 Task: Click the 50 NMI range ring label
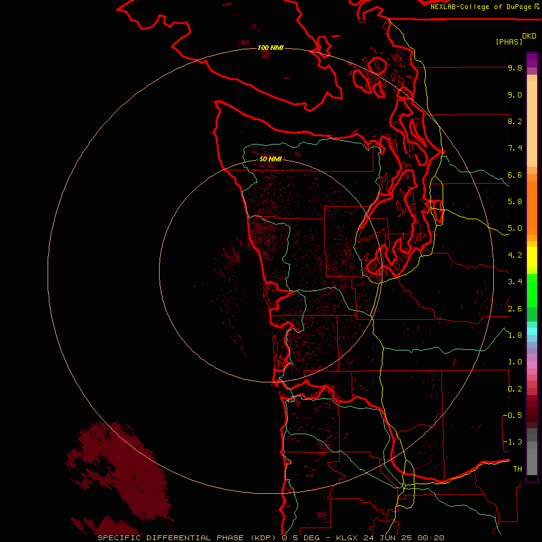[x=270, y=159]
